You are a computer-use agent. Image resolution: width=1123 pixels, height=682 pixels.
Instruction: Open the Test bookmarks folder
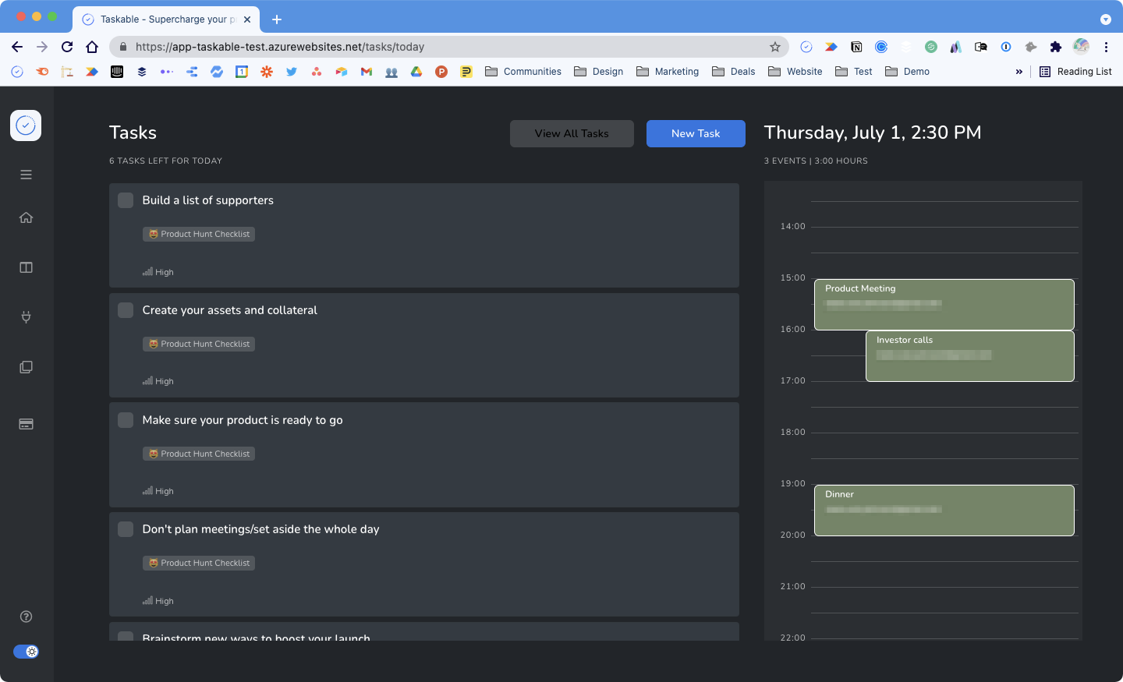coord(853,72)
